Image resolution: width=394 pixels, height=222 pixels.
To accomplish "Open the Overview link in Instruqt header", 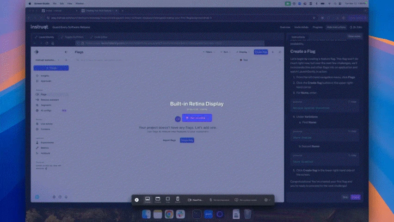I will [285, 27].
